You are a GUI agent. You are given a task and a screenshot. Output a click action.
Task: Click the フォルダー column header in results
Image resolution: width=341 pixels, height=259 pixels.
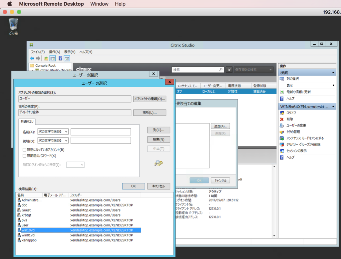point(105,195)
